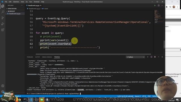Viewport: 181px width, 102px height.
Task: Select ReadEventLog.py in the Explorer tree
Action: 15,14
